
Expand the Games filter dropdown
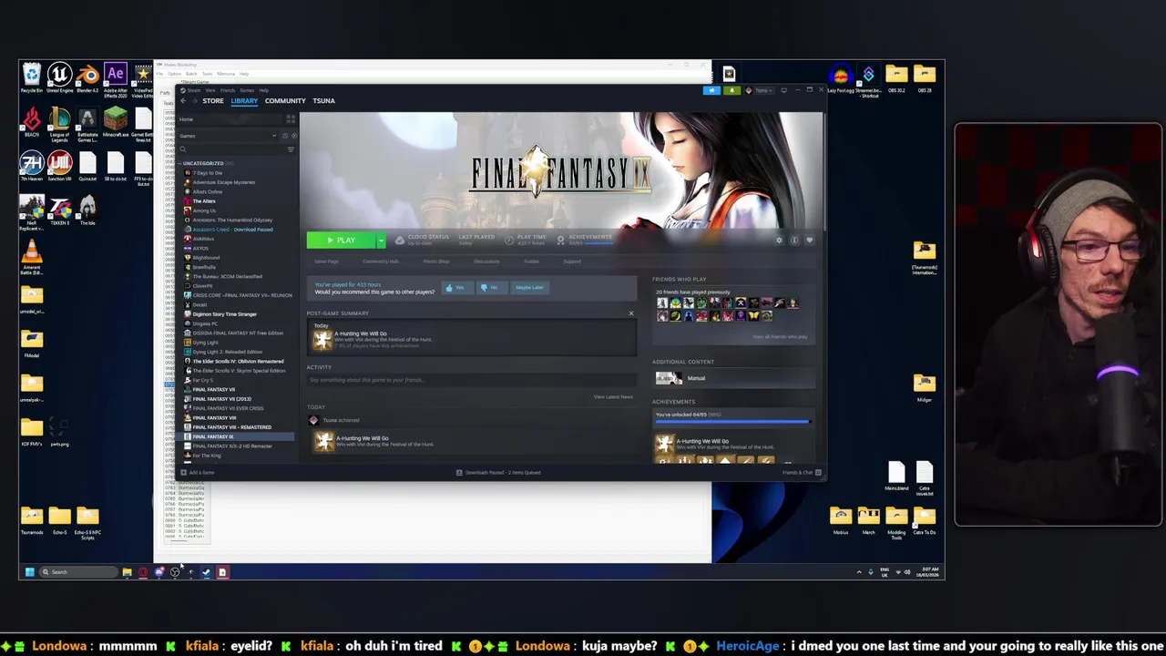(228, 136)
